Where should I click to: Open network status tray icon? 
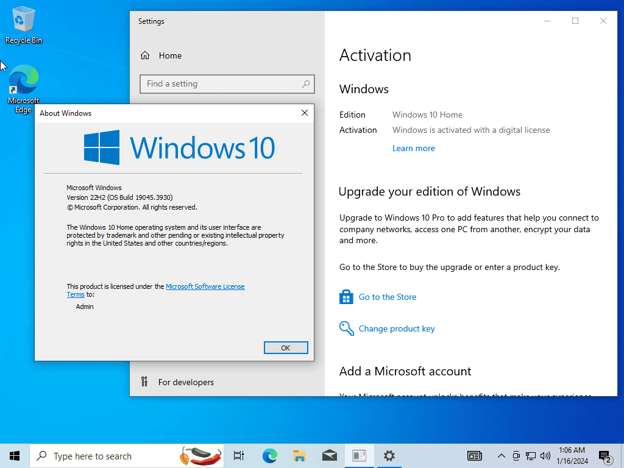(x=531, y=456)
